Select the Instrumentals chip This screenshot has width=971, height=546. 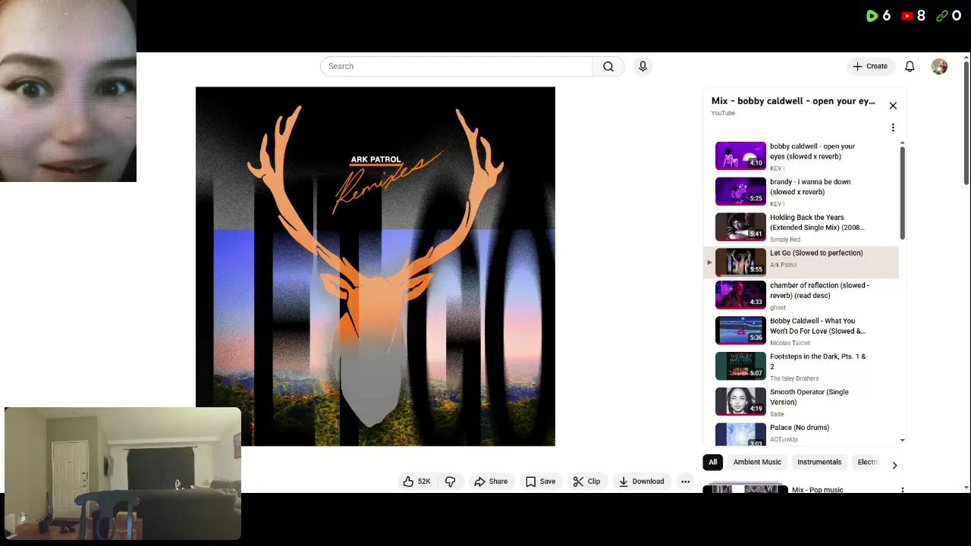point(819,463)
